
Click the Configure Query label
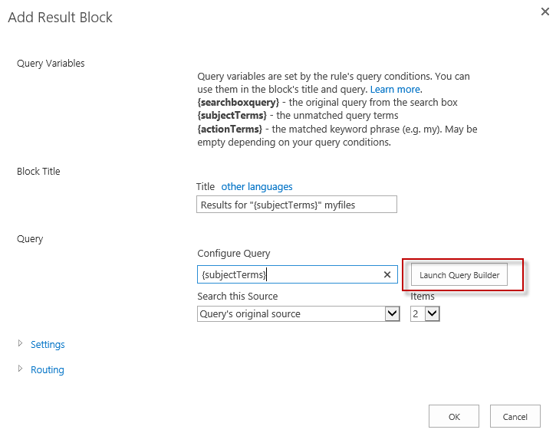[234, 254]
